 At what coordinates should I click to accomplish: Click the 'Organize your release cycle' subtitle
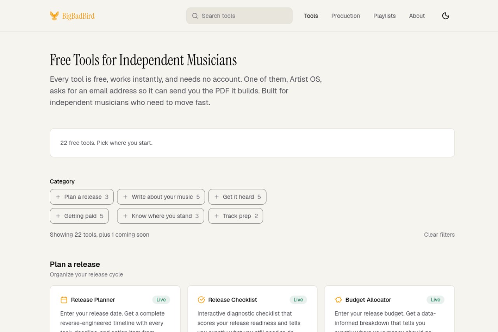(x=86, y=274)
